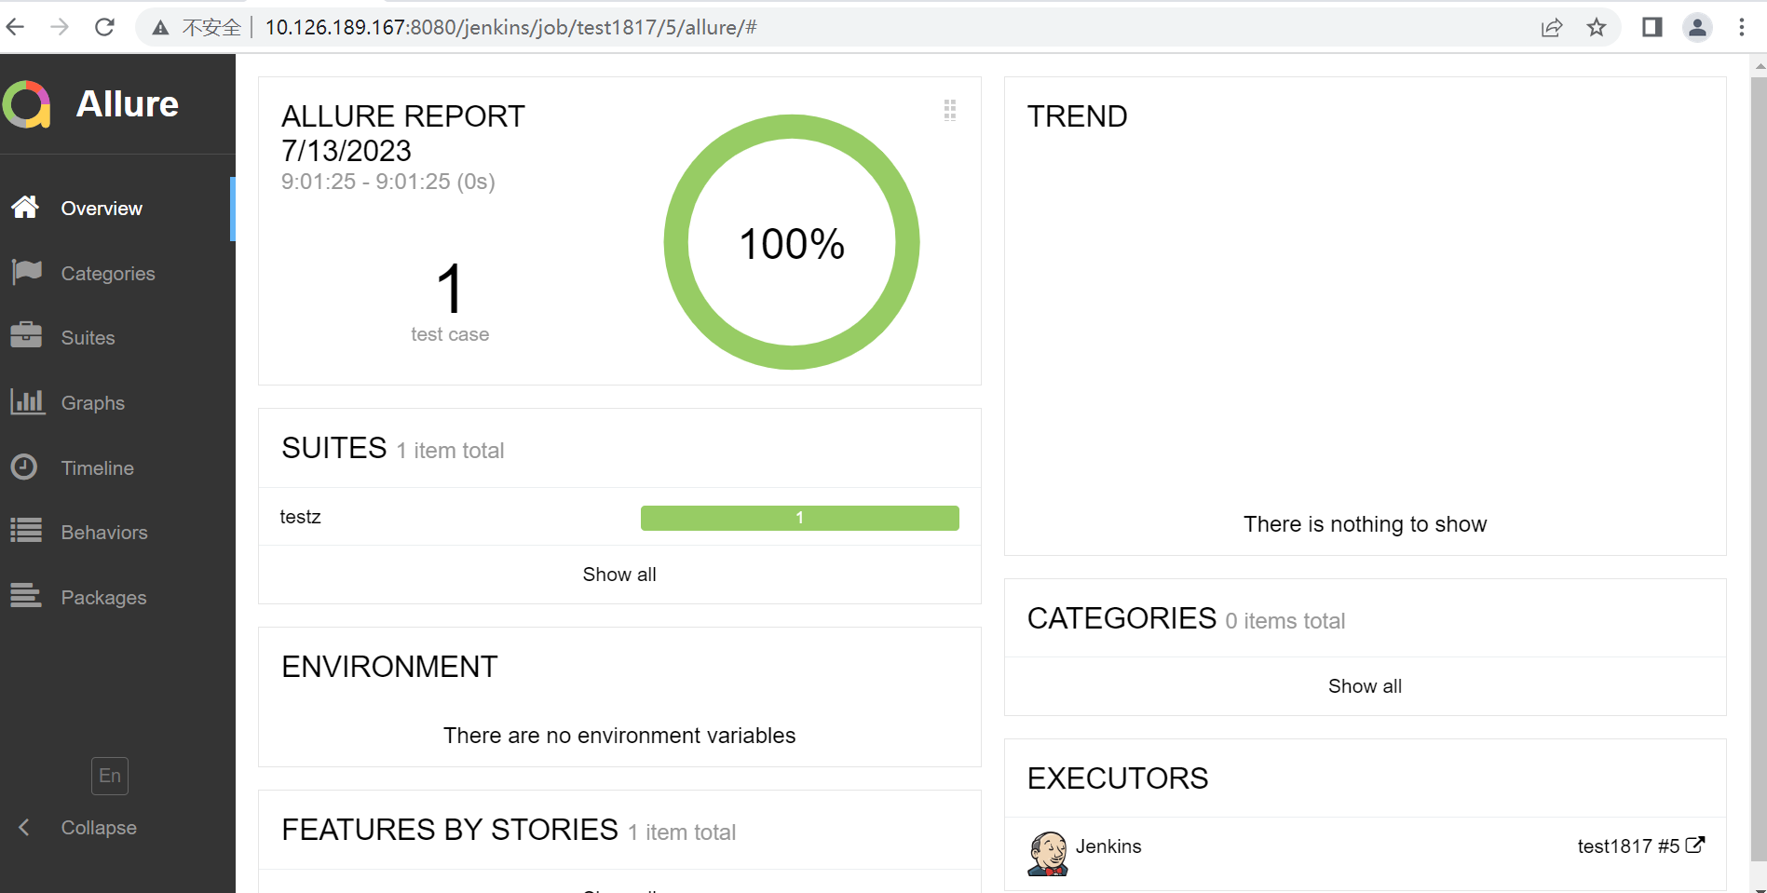Toggle the browser side panel
This screenshot has width=1767, height=893.
tap(1651, 28)
